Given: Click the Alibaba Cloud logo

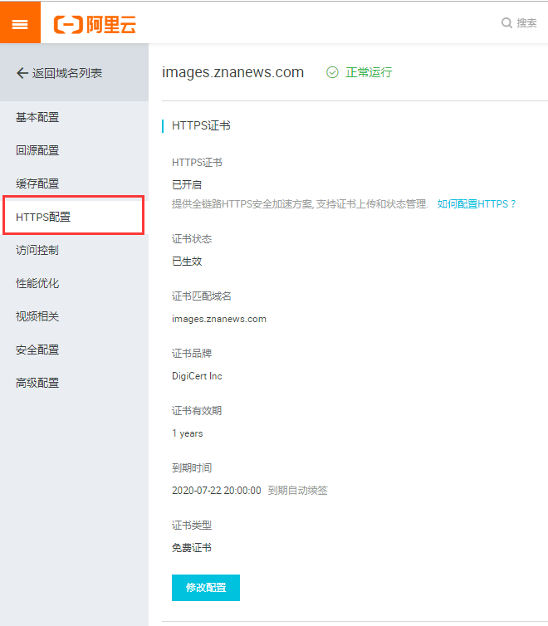Looking at the screenshot, I should pos(95,24).
